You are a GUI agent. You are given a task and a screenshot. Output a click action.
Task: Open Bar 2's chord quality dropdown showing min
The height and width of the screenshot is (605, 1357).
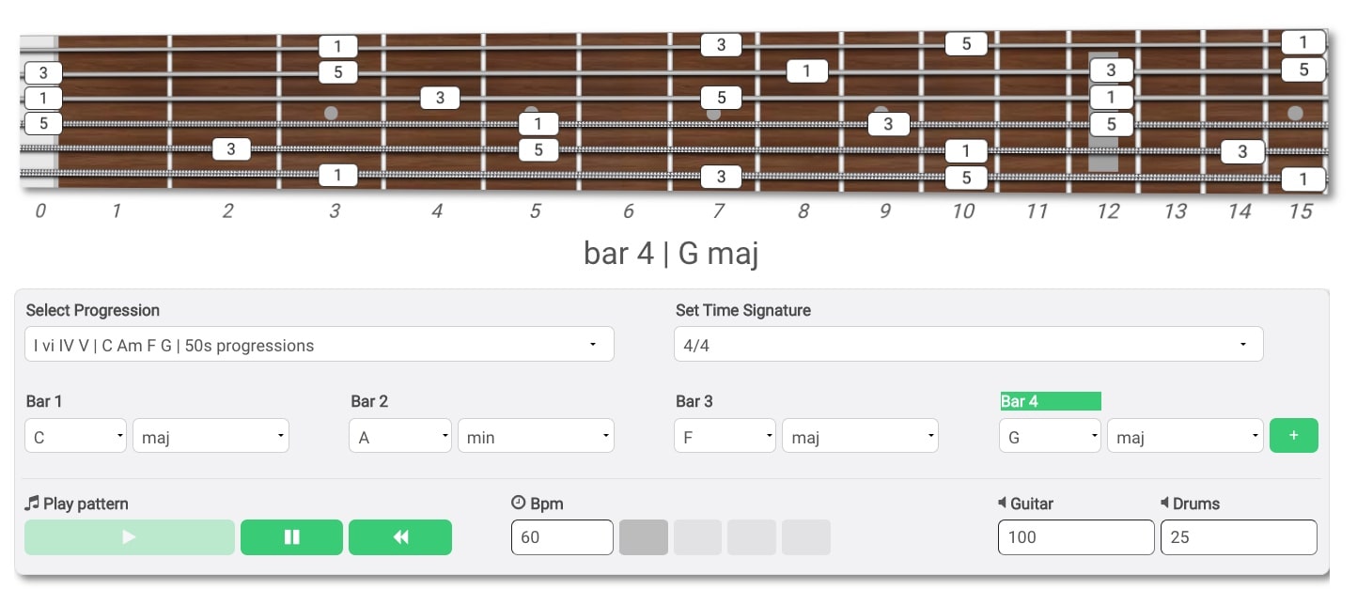tap(536, 435)
